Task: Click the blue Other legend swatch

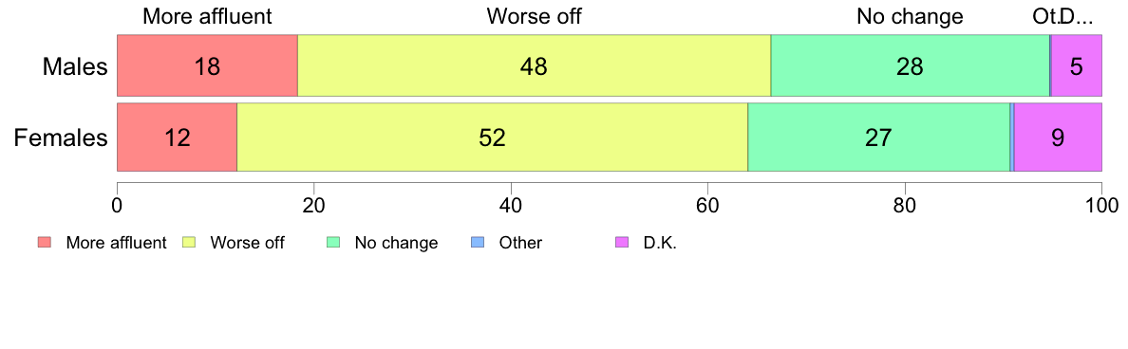Action: [x=478, y=244]
